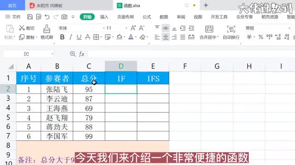Decrease indent icon
Screen dimensions: 295x165
pos(183,28)
